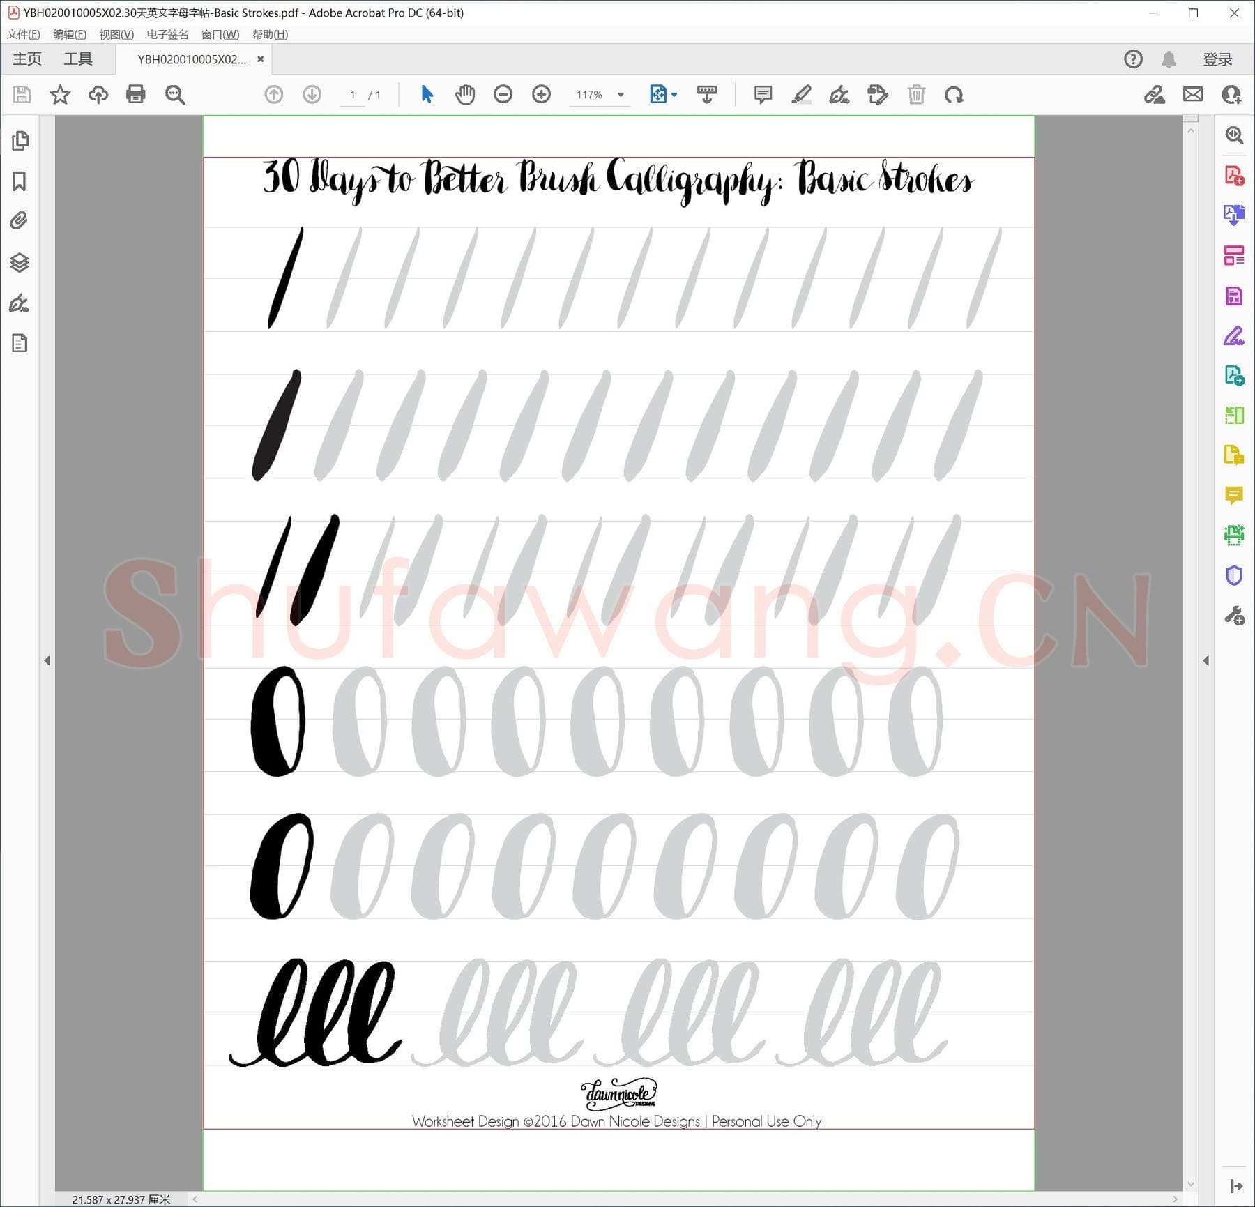
Task: Open the layers panel
Action: [20, 262]
